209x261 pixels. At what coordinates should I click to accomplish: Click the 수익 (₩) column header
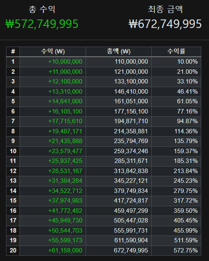[53, 51]
